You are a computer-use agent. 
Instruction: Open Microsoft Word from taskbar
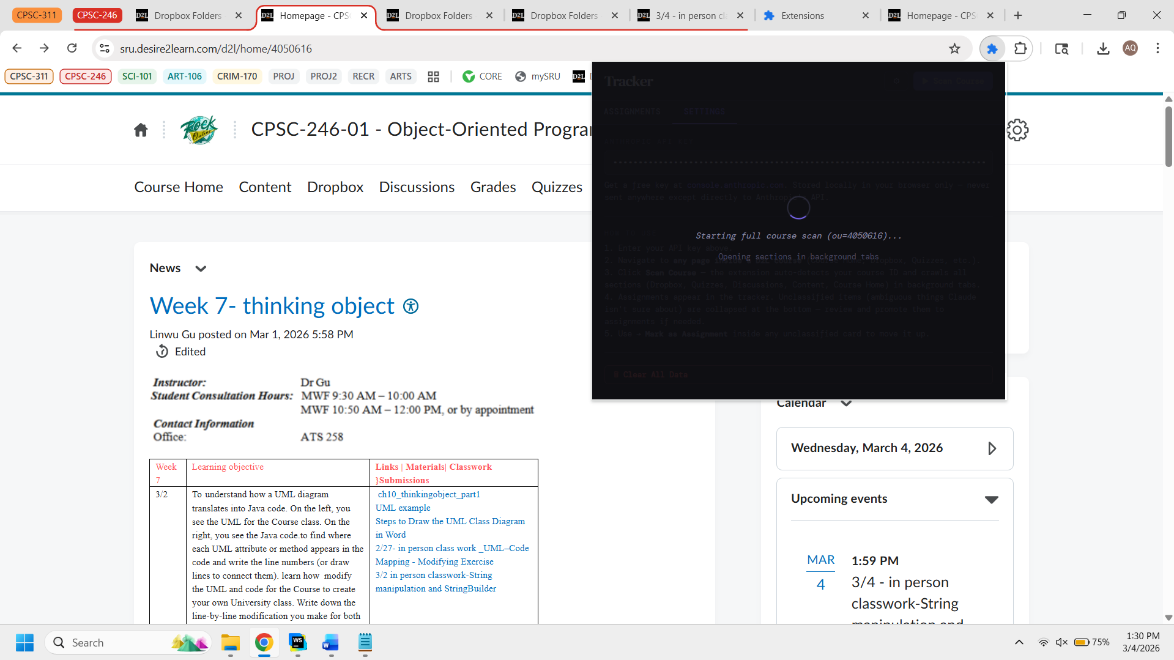tap(330, 643)
